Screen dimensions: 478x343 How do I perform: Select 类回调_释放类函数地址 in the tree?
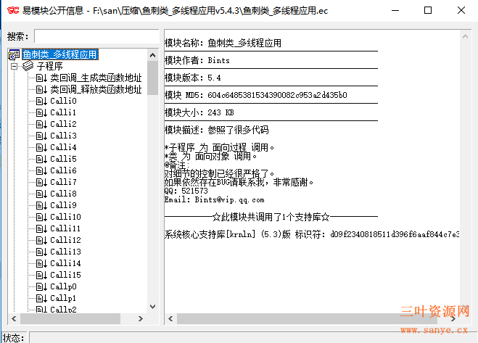[x=96, y=90]
